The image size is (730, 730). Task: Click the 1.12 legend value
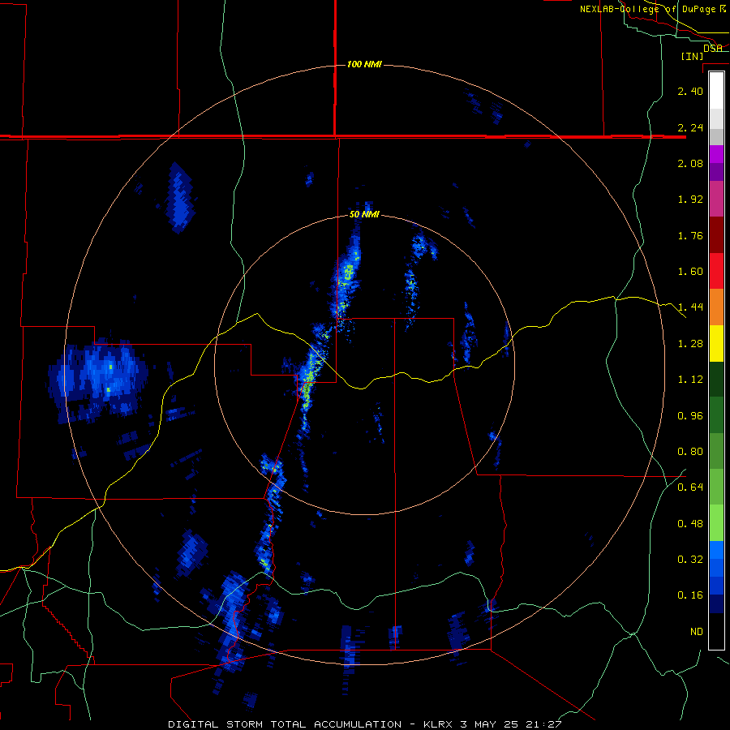click(690, 380)
